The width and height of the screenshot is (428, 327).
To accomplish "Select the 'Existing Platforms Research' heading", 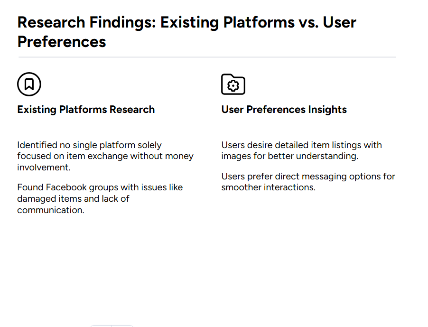I will [86, 110].
